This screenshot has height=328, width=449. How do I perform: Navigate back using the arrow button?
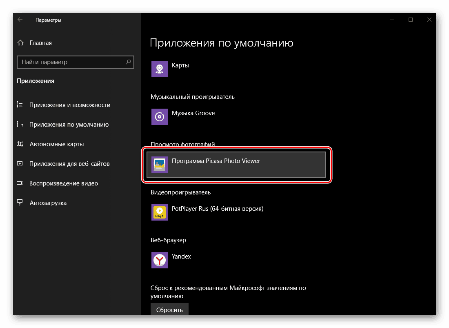(x=20, y=19)
